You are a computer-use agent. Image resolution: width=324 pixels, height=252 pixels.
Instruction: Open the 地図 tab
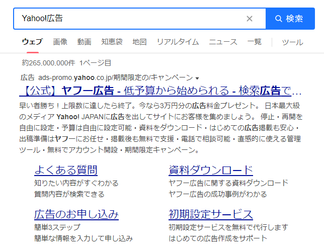pos(139,42)
